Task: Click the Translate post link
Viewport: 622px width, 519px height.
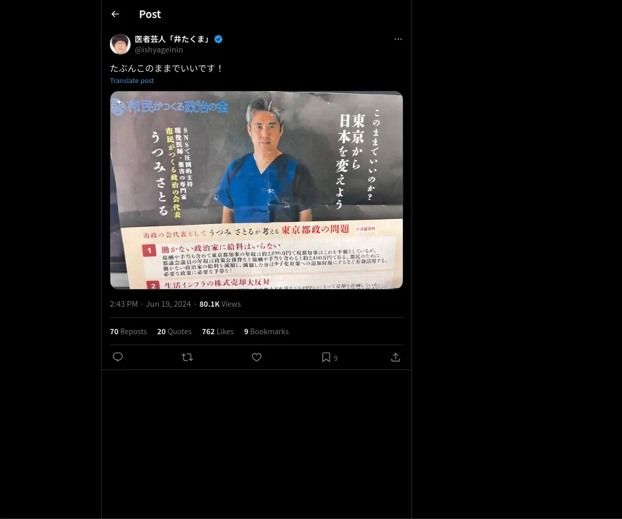Action: pyautogui.click(x=132, y=80)
